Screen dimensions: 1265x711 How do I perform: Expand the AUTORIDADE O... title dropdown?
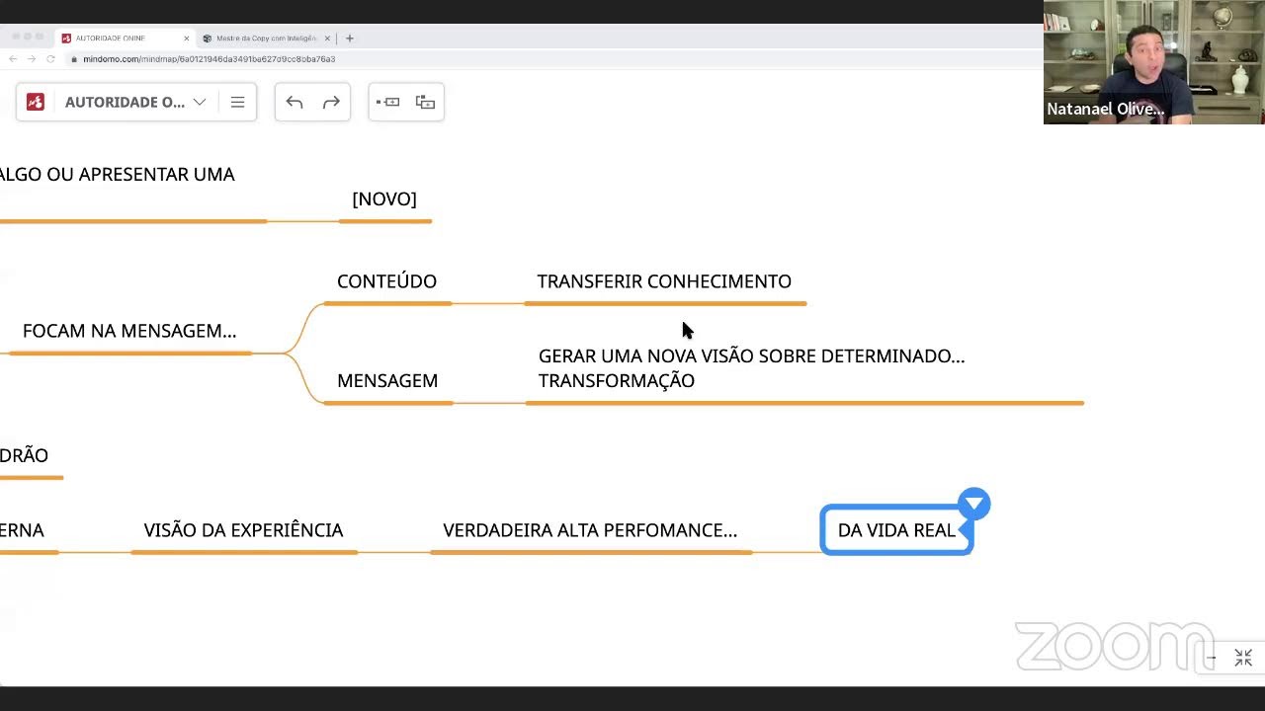pos(200,102)
